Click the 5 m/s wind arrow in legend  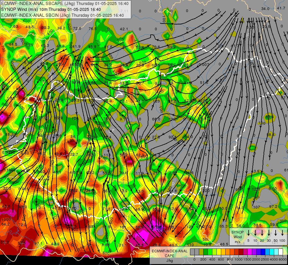[248, 233]
